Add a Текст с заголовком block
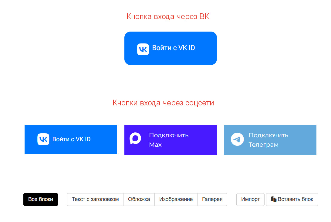The height and width of the screenshot is (222, 331). 95,200
